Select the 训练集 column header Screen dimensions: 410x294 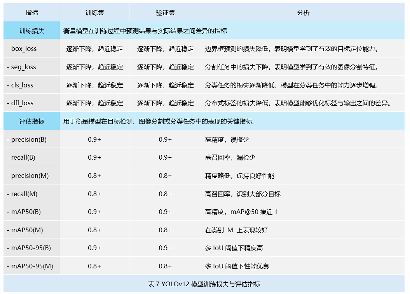pyautogui.click(x=94, y=12)
